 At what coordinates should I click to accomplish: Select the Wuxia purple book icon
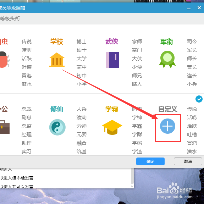tap(112, 60)
